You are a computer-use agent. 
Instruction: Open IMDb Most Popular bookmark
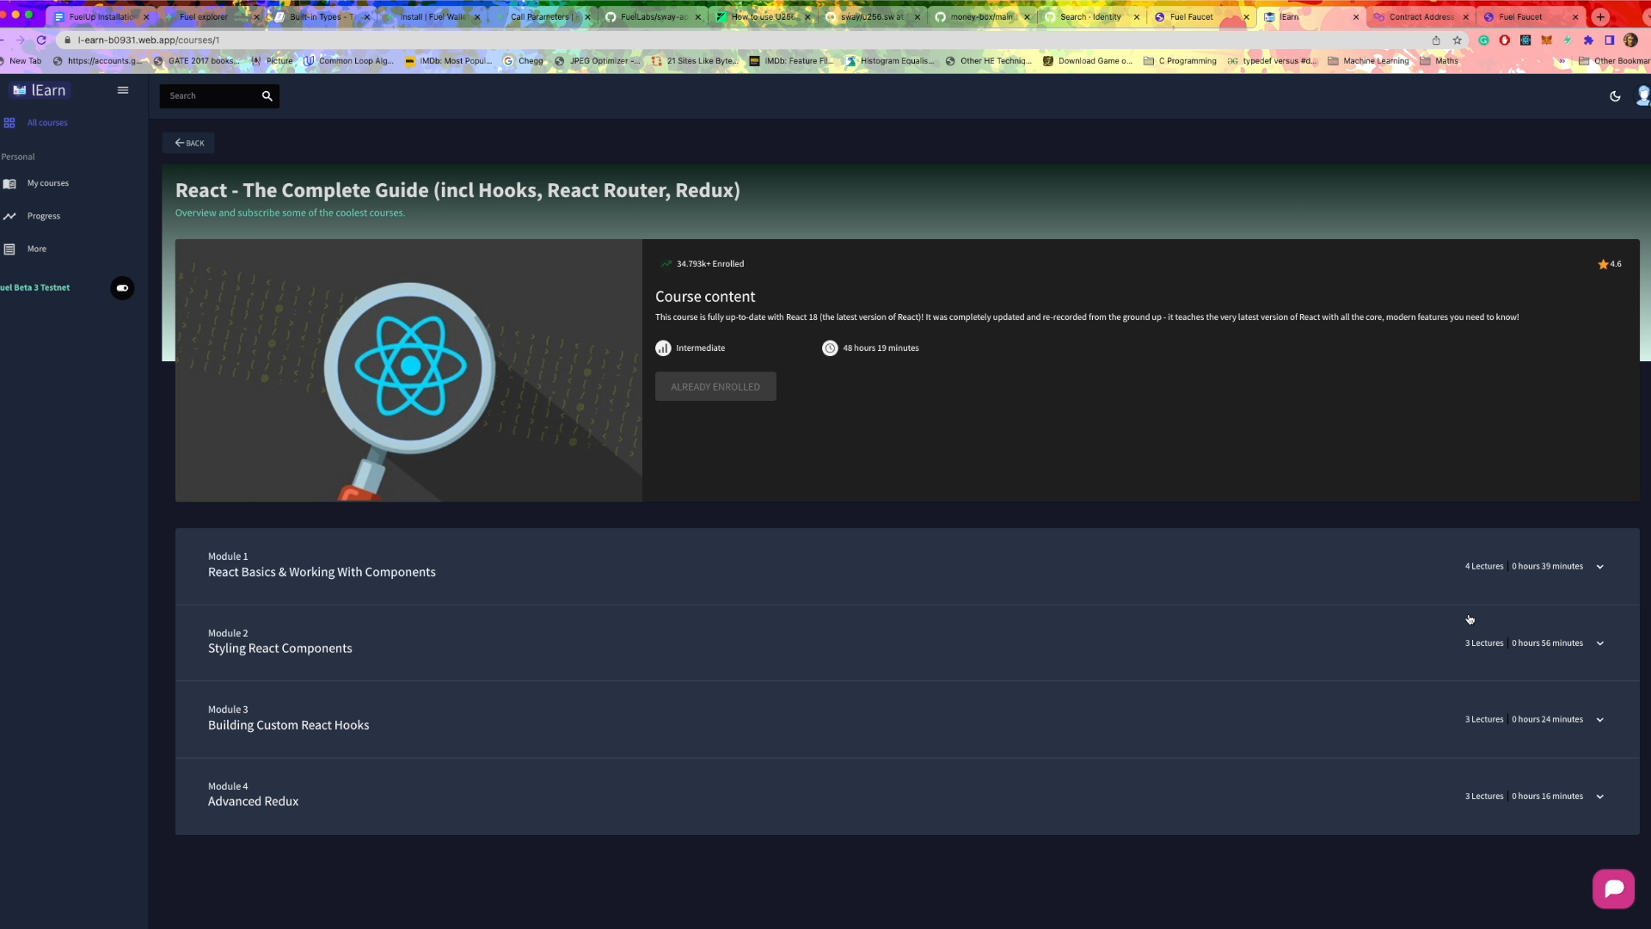(448, 61)
